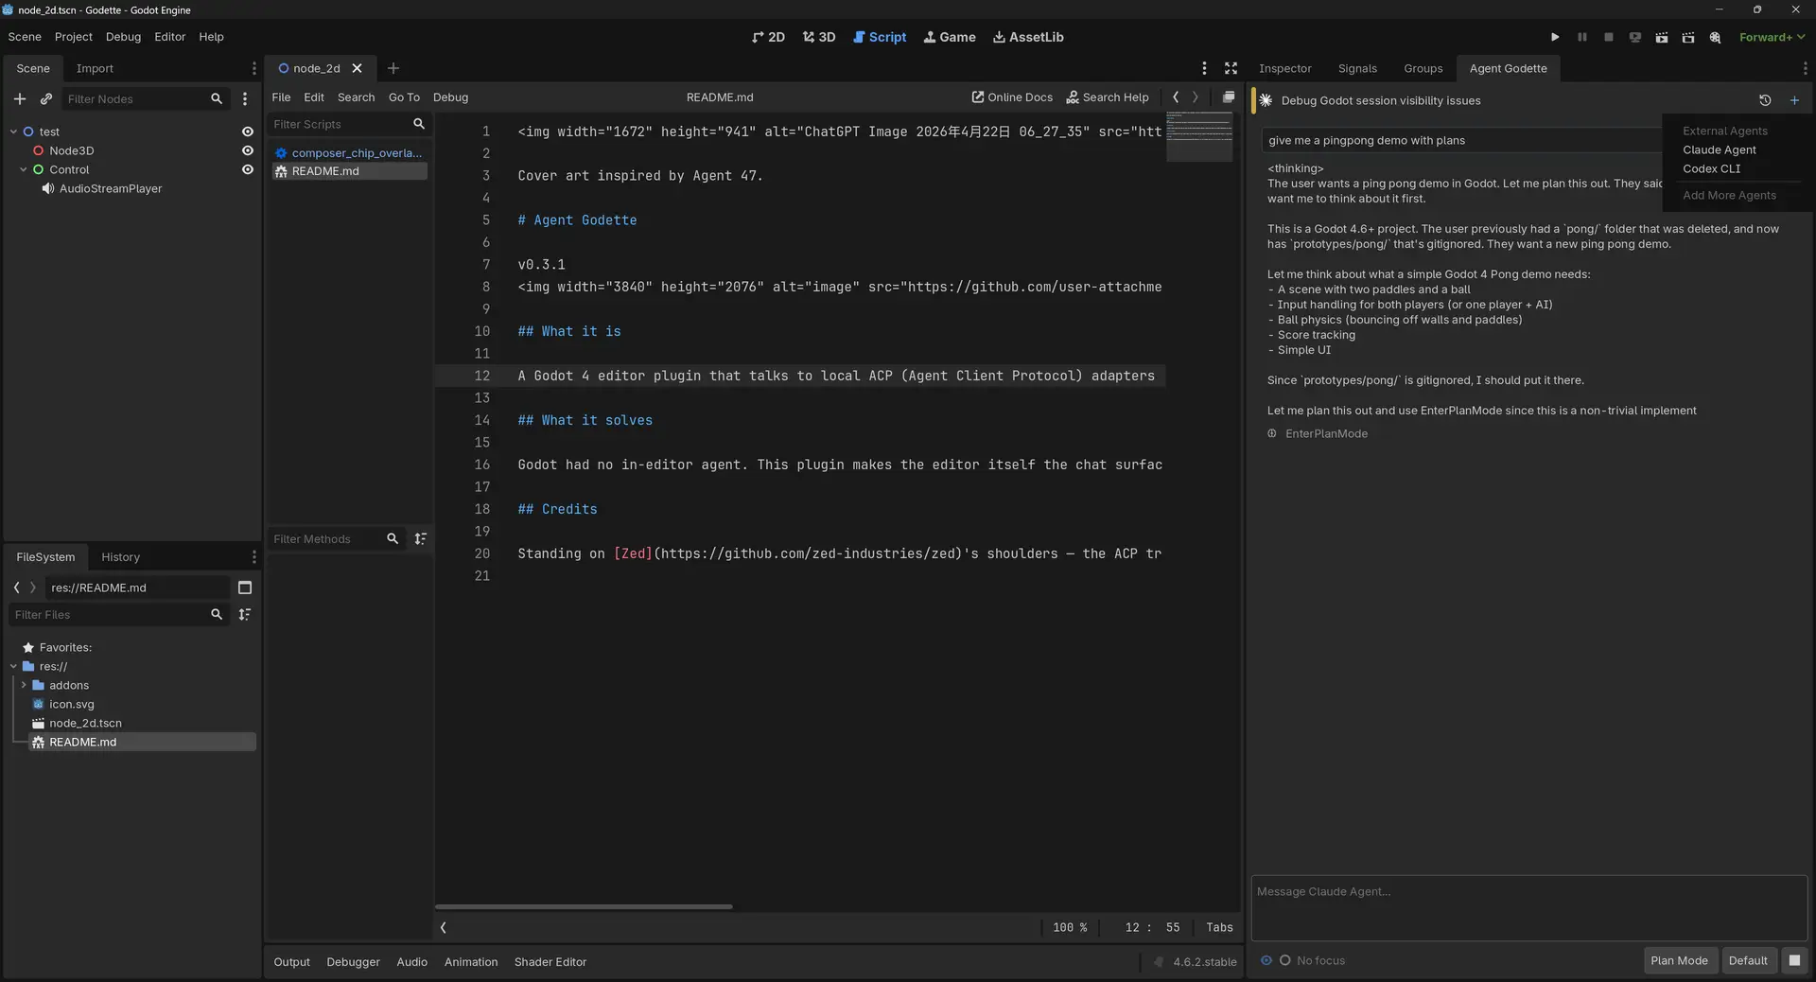
Task: Toggle split mode in FileSystem path bar
Action: click(x=245, y=587)
